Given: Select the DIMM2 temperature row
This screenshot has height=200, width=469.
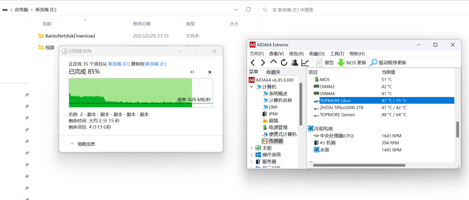Looking at the screenshot, I should 380,87.
